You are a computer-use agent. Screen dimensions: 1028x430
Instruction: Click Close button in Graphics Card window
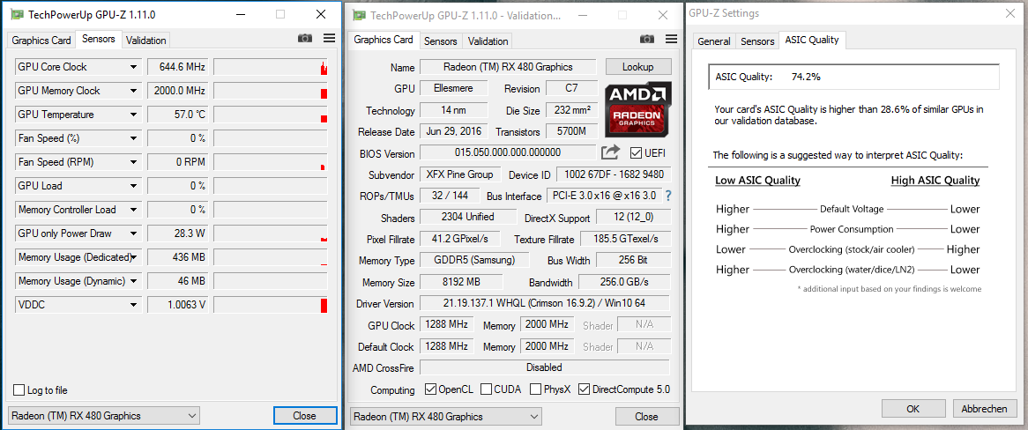click(x=646, y=416)
